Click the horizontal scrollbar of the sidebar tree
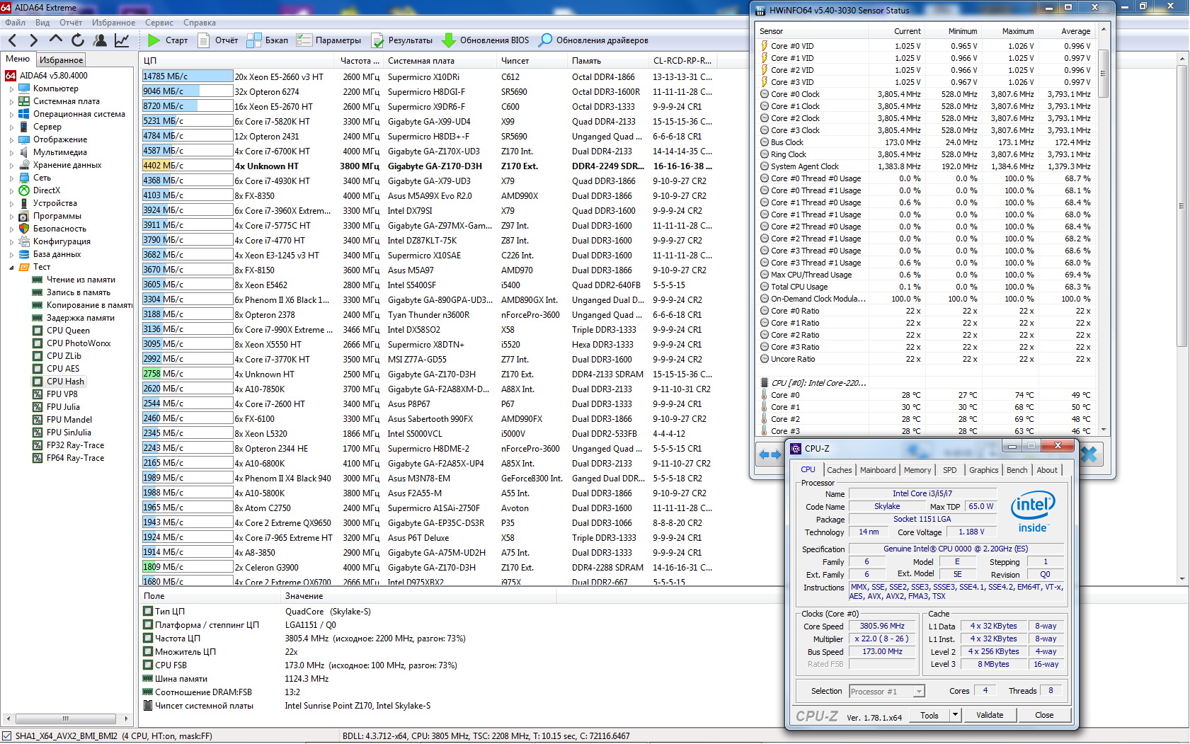1190x744 pixels. point(67,719)
